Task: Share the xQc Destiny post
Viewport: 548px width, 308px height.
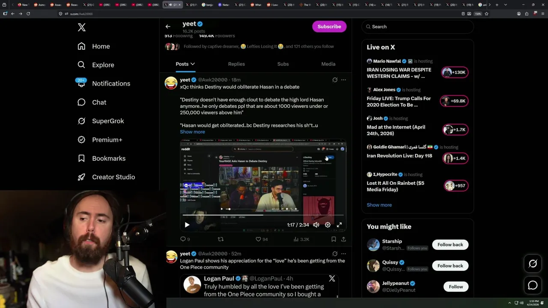Action: 343,239
